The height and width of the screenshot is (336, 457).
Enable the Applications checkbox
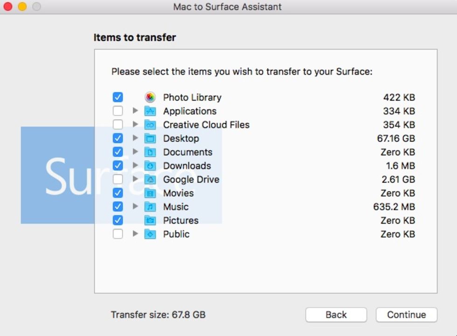[118, 111]
